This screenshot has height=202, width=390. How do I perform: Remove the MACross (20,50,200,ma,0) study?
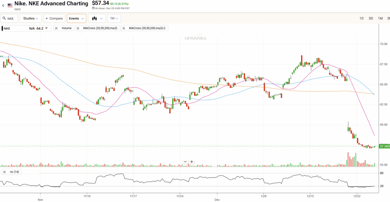coord(78,28)
